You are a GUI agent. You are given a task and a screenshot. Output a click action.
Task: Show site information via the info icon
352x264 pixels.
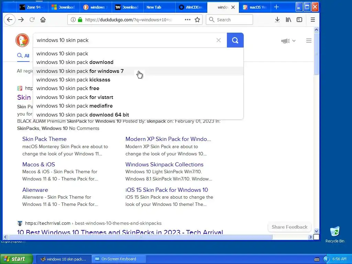click(73, 20)
